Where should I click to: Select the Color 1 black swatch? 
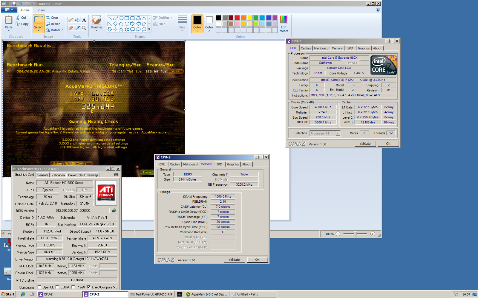coord(197,24)
